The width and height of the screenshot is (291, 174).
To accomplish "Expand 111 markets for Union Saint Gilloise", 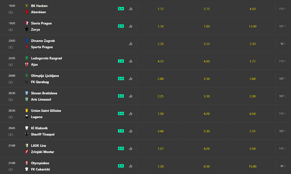I will pyautogui.click(x=282, y=113).
